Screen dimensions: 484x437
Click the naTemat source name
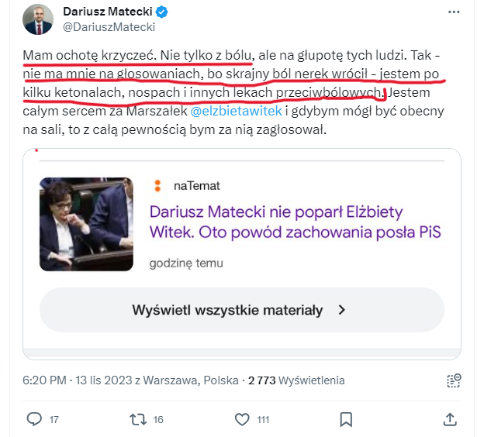click(x=196, y=186)
